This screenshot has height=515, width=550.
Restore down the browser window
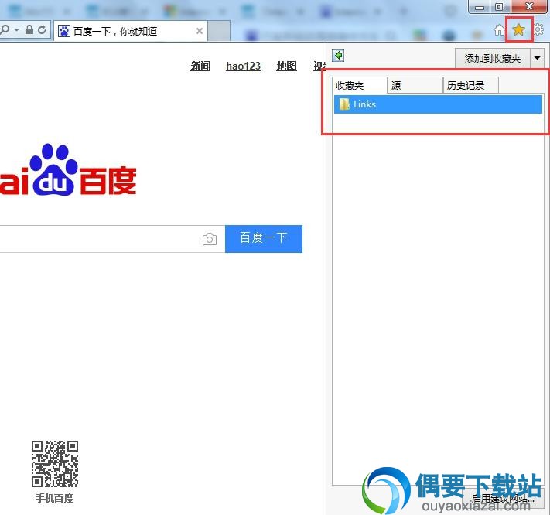(500, 6)
